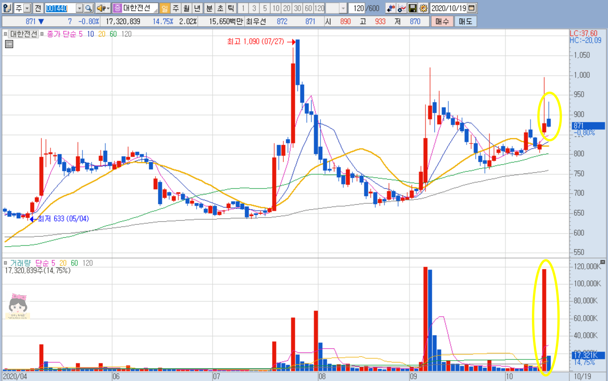Viewport: 608px width, 381px height.
Task: Click the speaker alert icon
Action: [x=100, y=8]
